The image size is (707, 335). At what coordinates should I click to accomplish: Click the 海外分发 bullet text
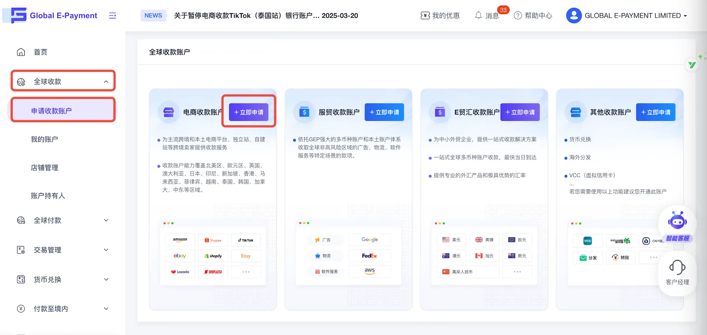[x=580, y=157]
